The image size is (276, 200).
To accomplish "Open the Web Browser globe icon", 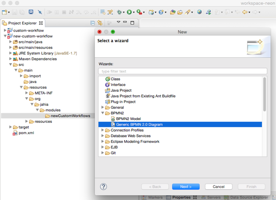I will [x=199, y=12].
